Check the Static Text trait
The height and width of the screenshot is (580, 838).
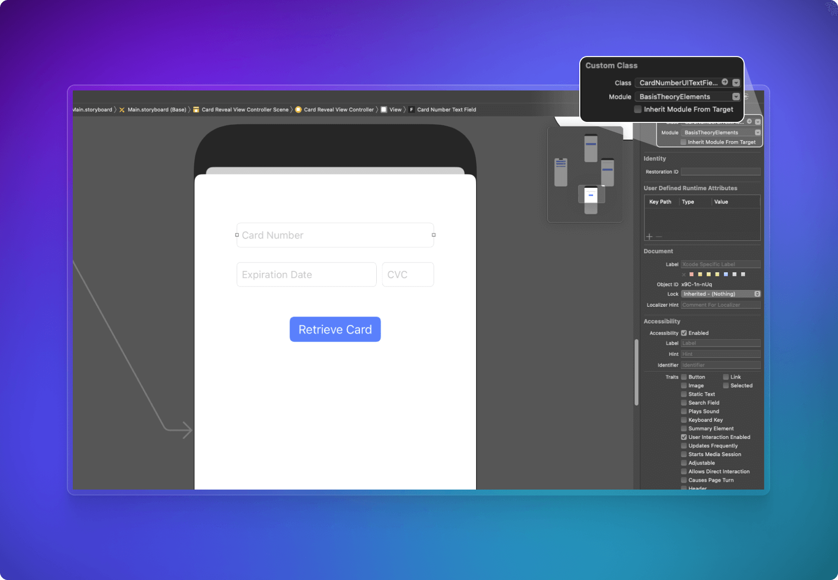(x=684, y=394)
